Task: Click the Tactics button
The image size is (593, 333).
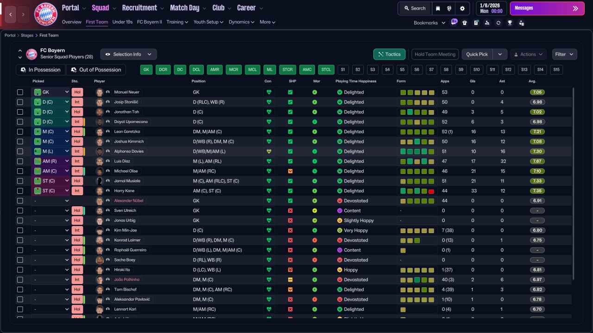Action: [x=389, y=54]
